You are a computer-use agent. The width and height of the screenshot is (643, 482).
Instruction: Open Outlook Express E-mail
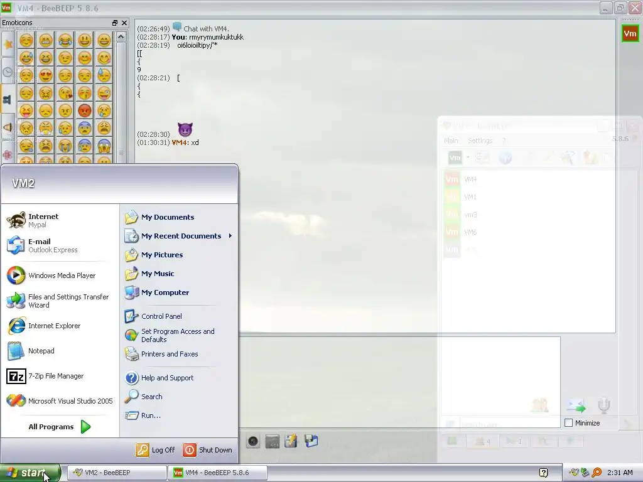pyautogui.click(x=60, y=245)
